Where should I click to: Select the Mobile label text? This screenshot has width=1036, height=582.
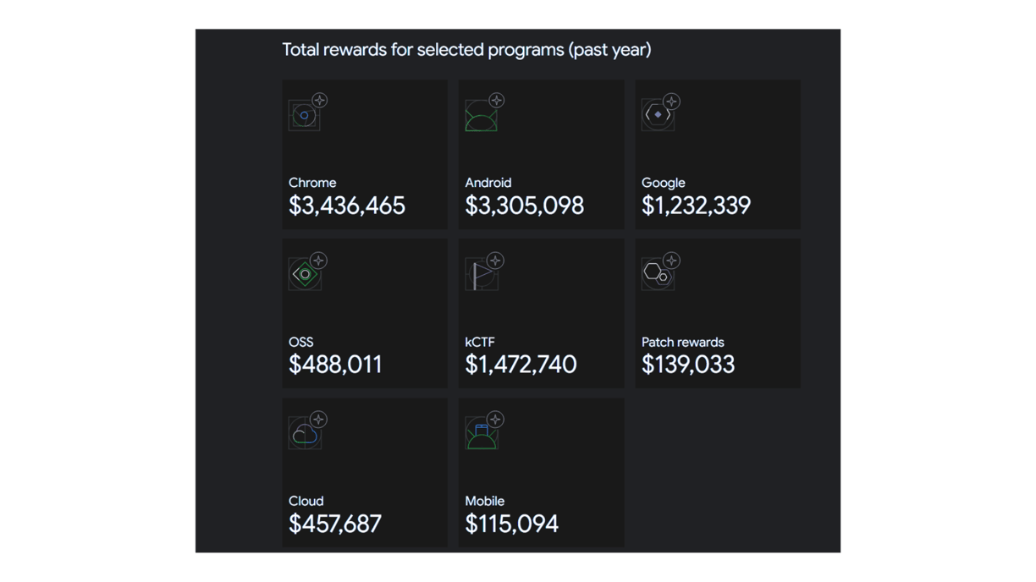click(x=485, y=501)
